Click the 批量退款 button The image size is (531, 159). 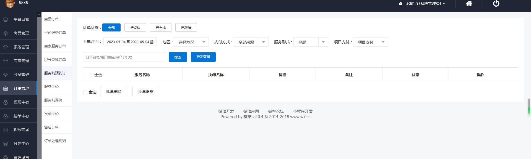point(146,91)
